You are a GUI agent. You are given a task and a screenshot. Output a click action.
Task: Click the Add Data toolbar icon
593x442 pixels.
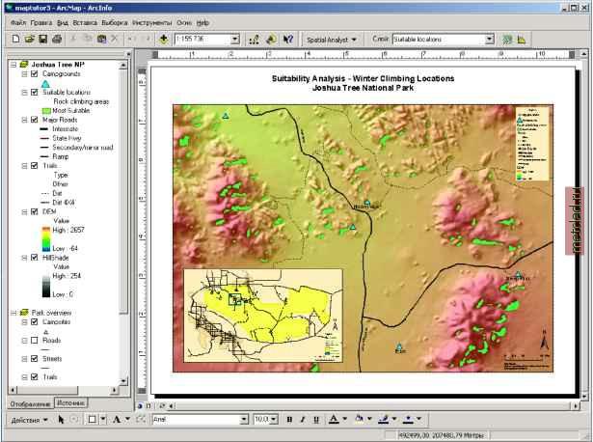[164, 40]
